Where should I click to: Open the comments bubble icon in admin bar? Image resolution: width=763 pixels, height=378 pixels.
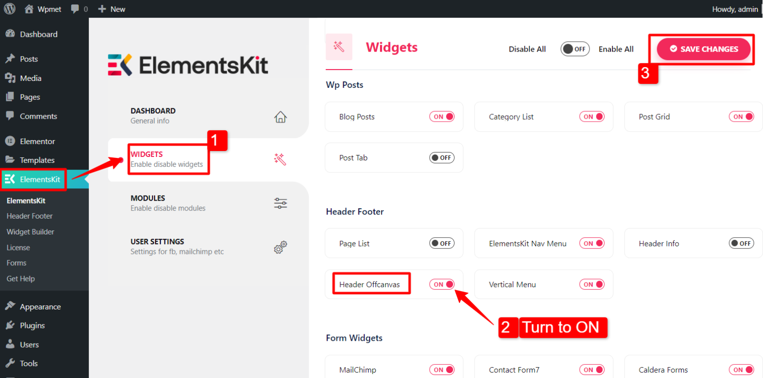pos(76,9)
